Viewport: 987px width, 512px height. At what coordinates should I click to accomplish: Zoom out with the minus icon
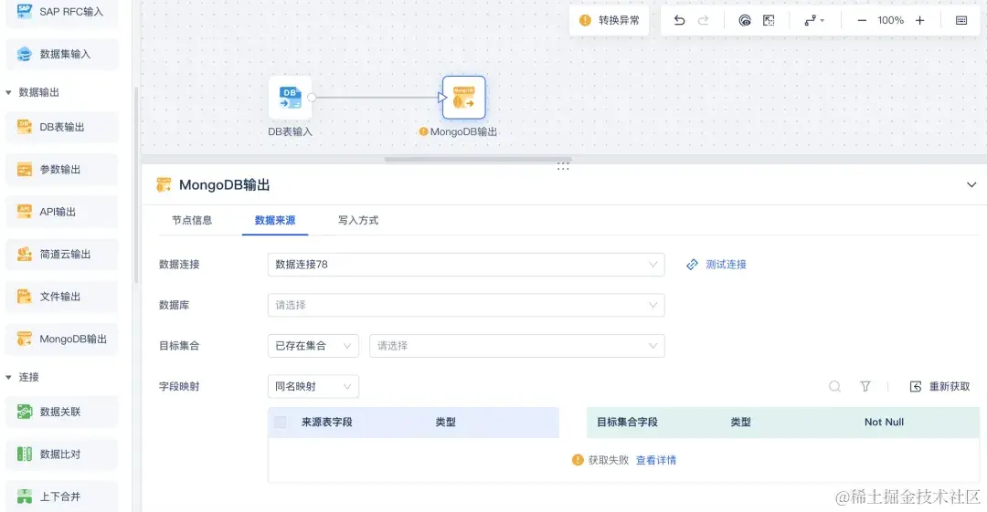(x=862, y=20)
